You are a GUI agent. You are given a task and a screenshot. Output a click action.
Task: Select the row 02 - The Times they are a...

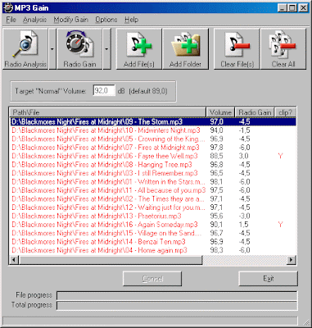pyautogui.click(x=153, y=198)
